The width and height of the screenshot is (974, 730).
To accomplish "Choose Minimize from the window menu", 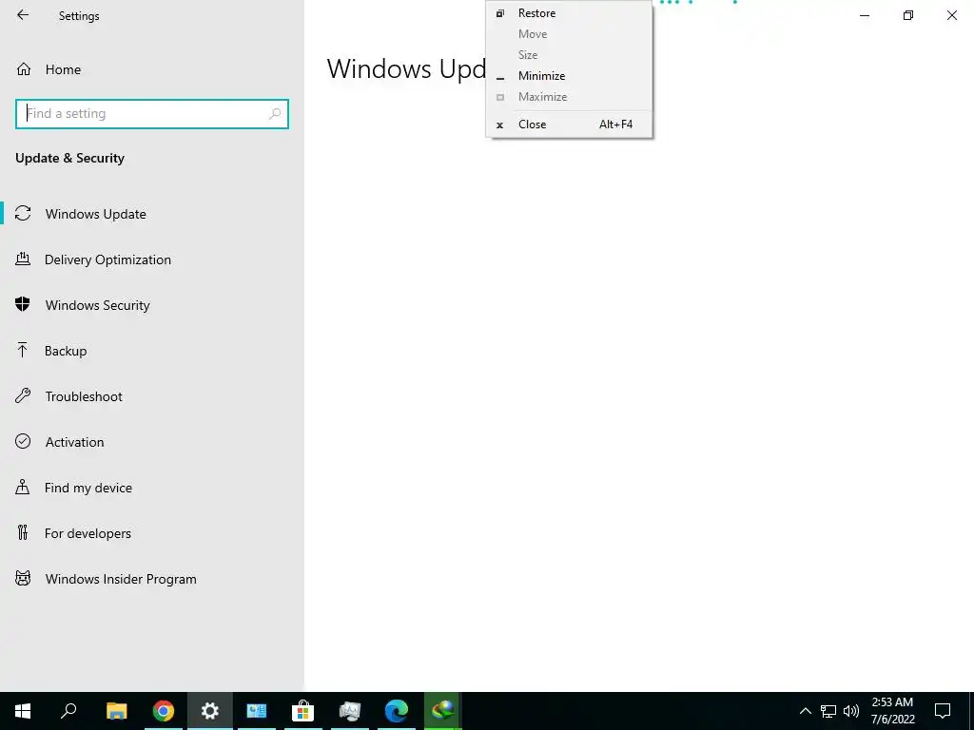I will point(569,76).
